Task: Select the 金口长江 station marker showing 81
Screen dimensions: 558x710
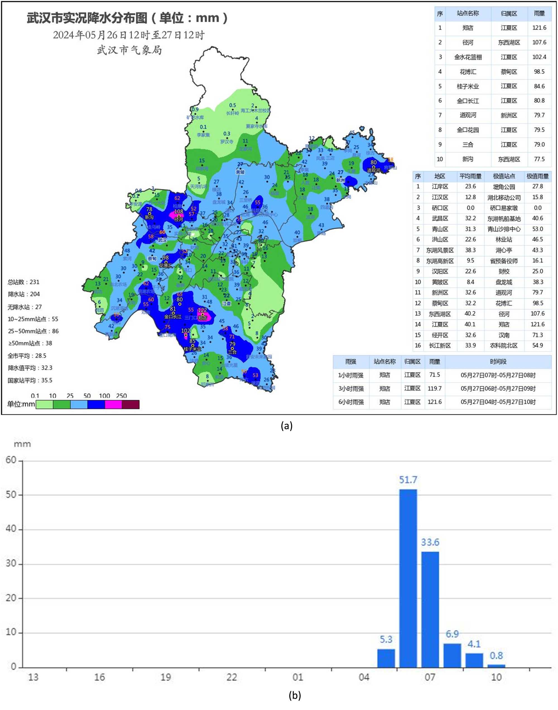Action: [173, 313]
